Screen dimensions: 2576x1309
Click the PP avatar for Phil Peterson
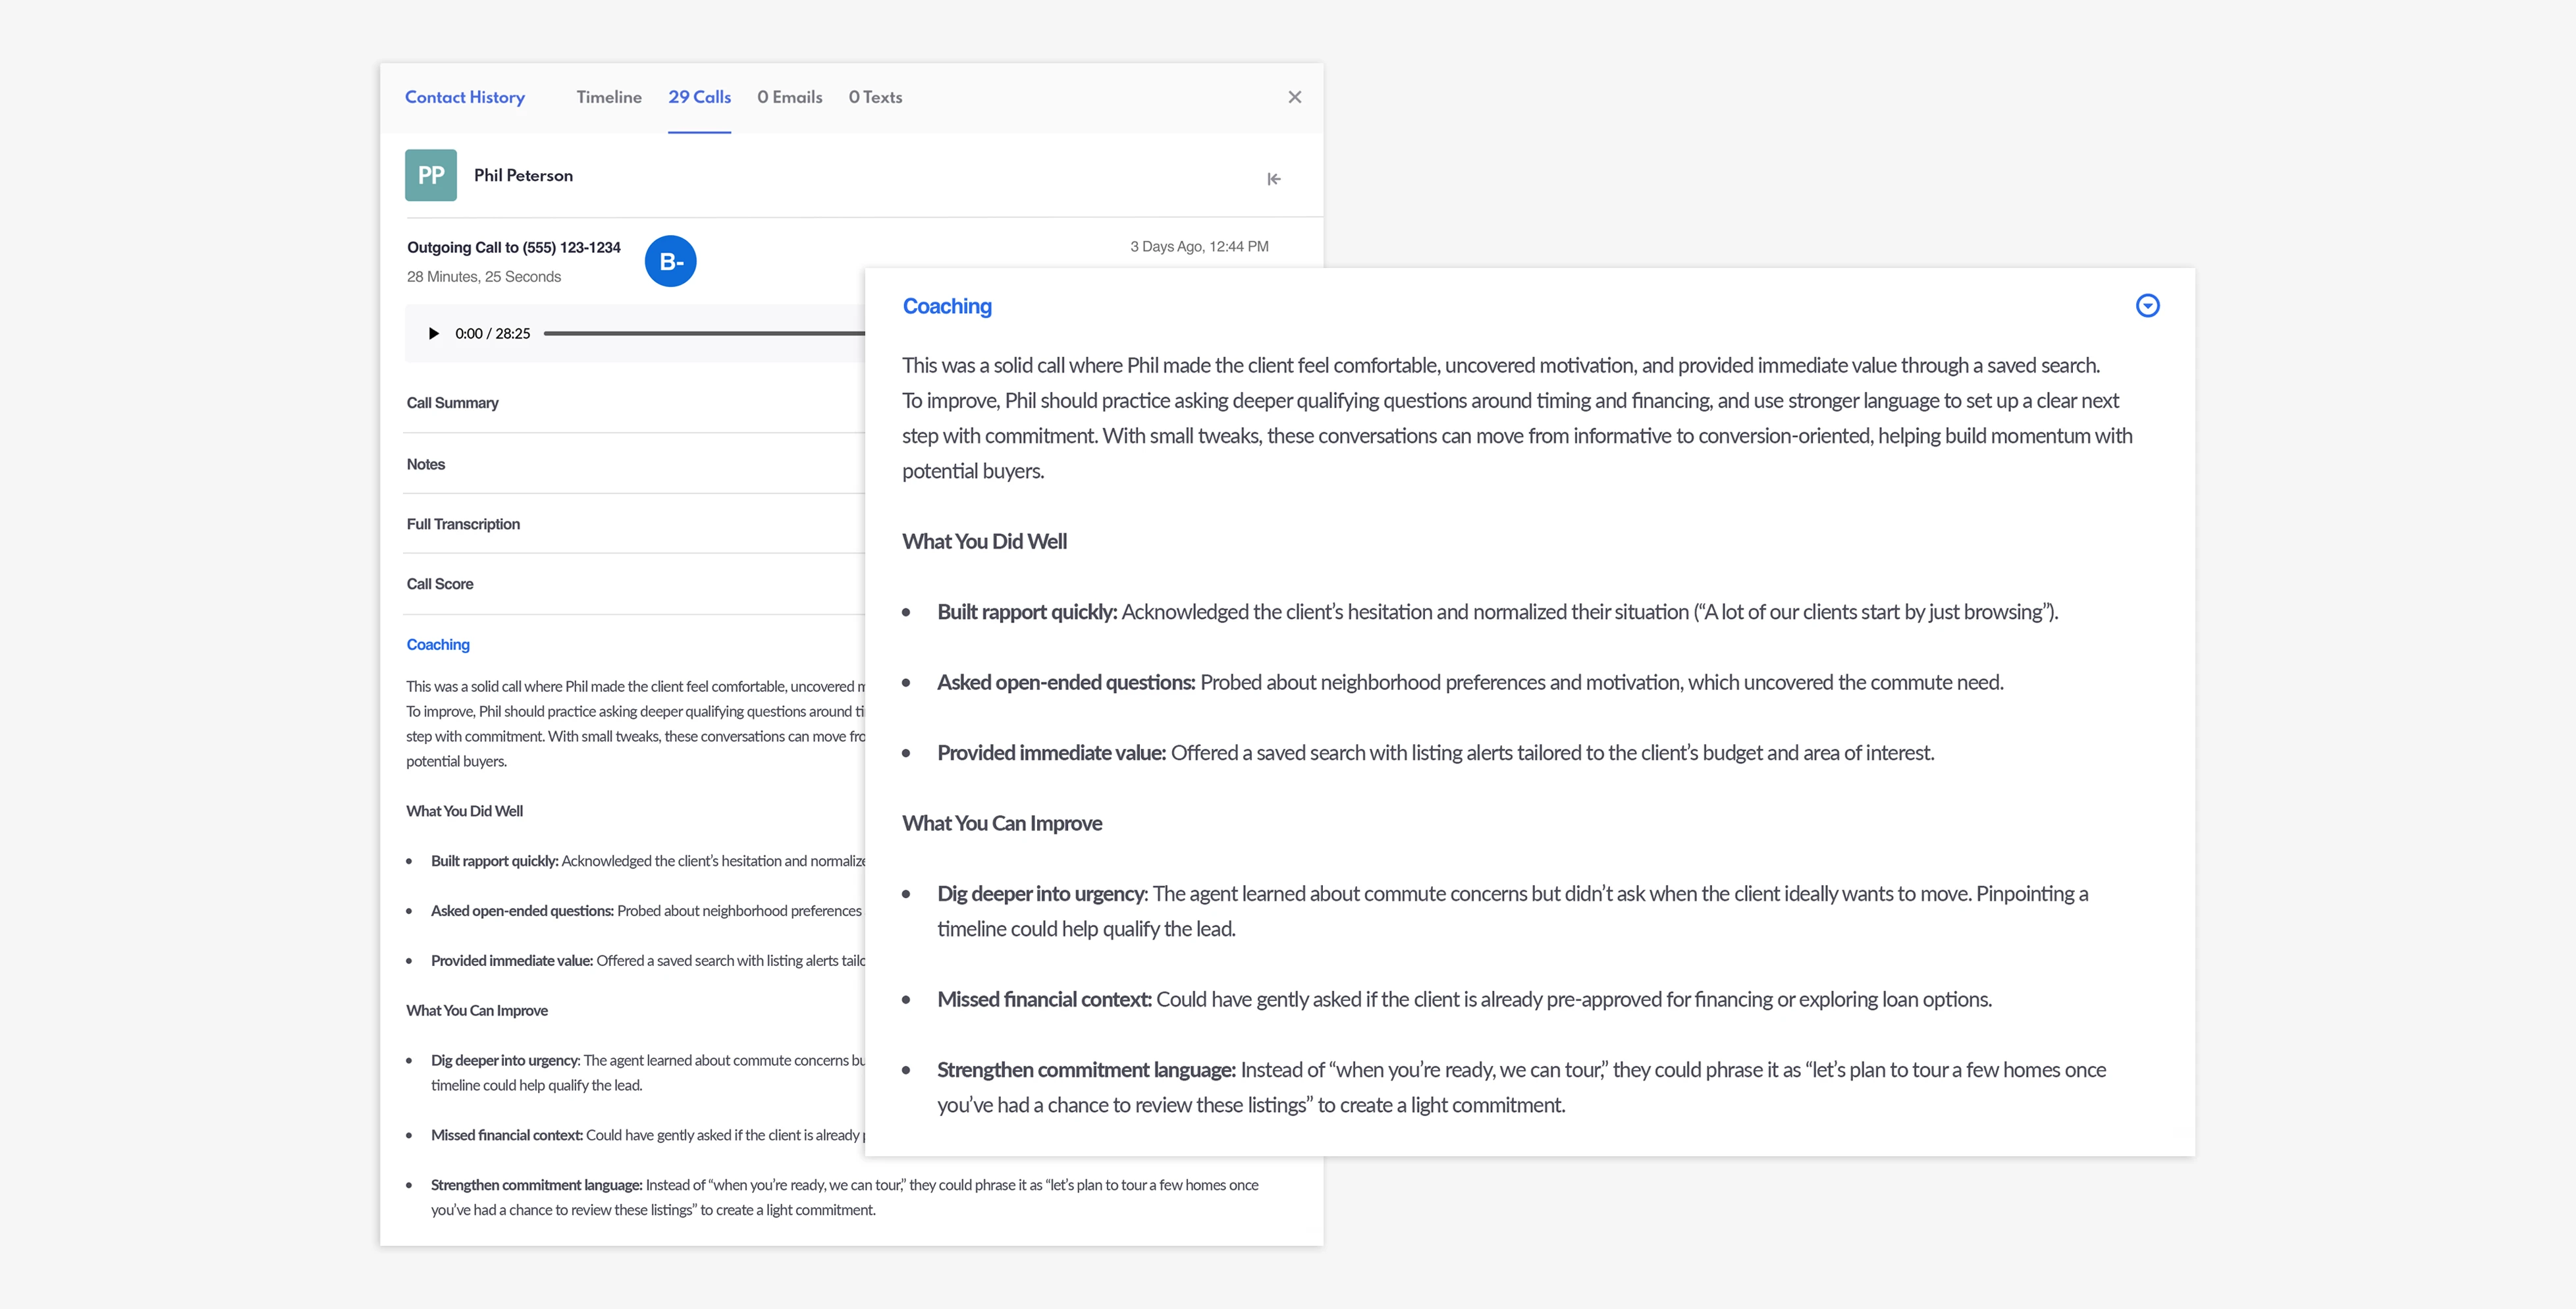click(431, 176)
